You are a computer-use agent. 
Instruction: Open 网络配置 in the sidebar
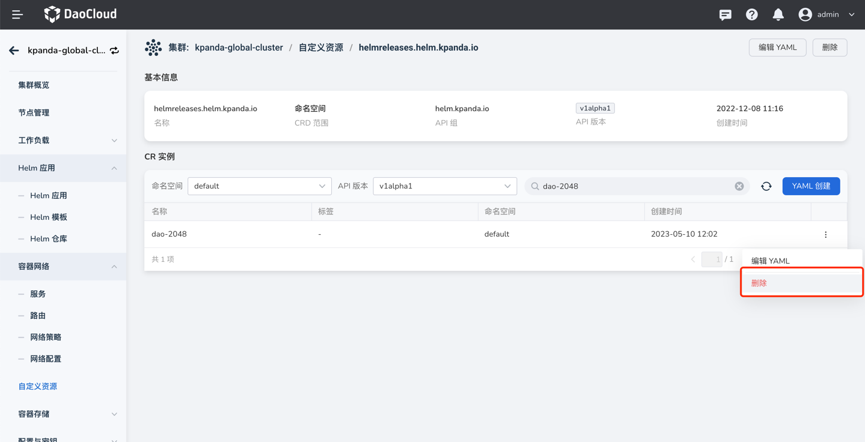pyautogui.click(x=46, y=359)
